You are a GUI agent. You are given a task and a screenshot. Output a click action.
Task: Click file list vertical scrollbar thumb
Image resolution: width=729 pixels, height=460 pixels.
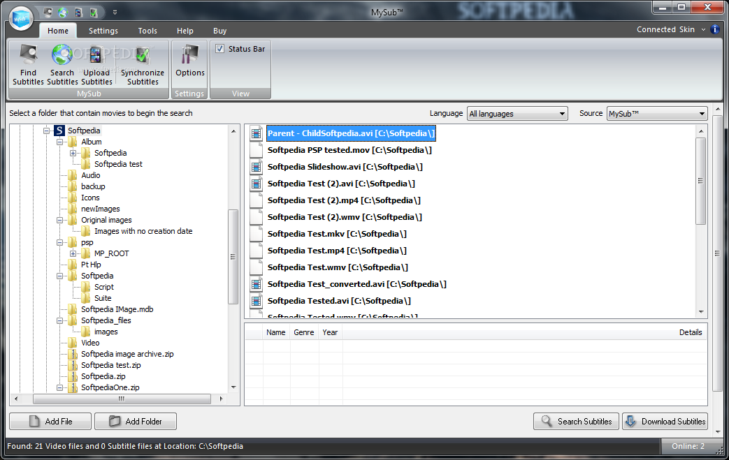700,181
